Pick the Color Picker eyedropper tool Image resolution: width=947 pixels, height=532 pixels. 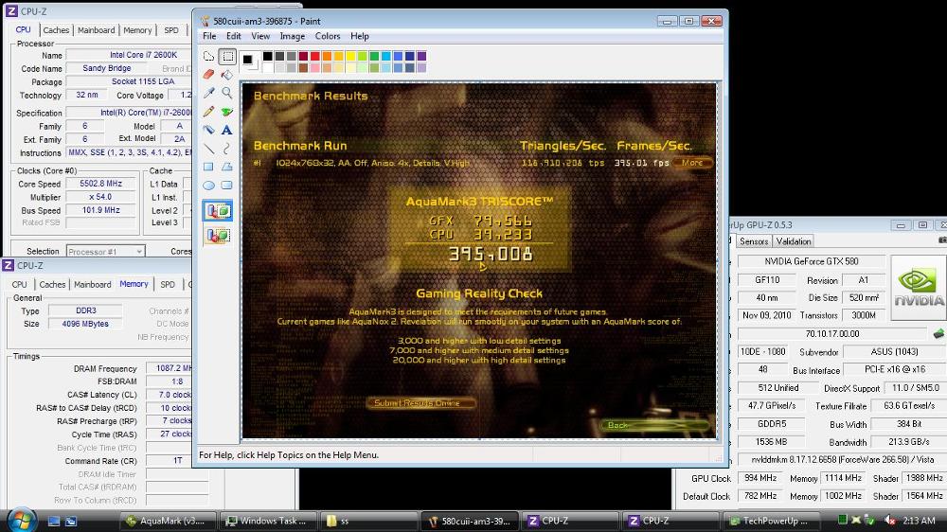click(x=209, y=93)
